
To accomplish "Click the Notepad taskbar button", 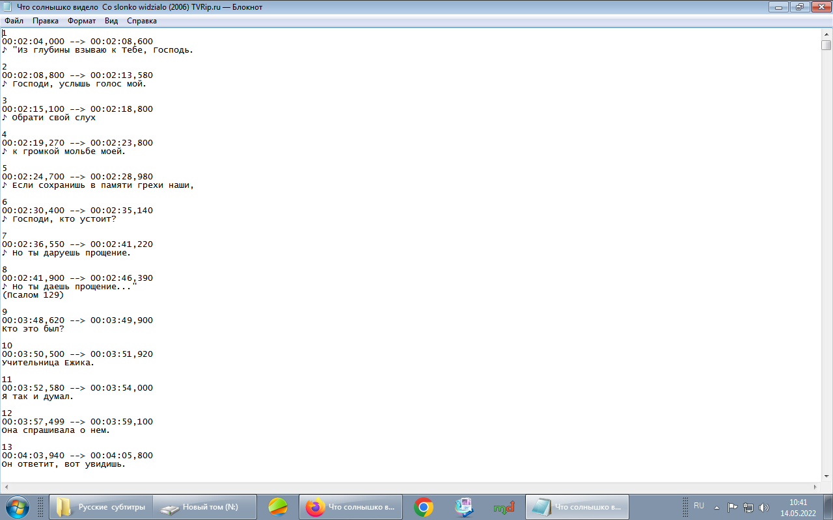I will coord(577,507).
